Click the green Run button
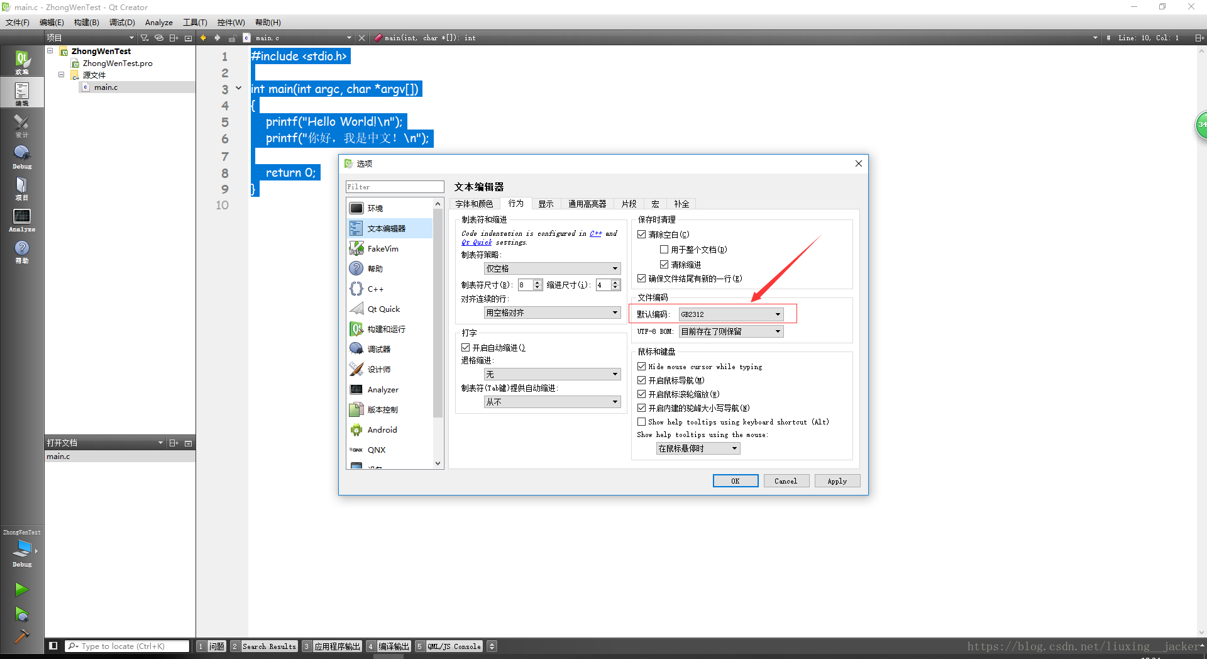Viewport: 1207px width, 659px height. 21,589
